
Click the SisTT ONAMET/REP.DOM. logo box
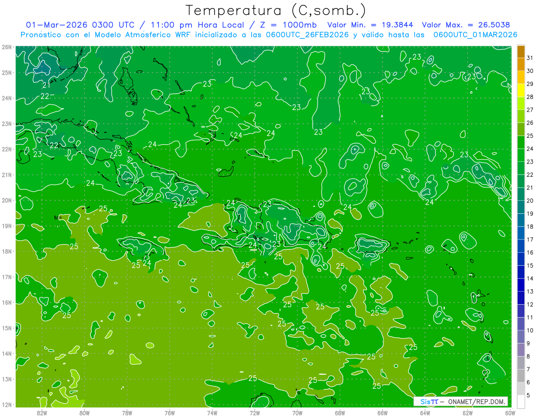point(461,401)
